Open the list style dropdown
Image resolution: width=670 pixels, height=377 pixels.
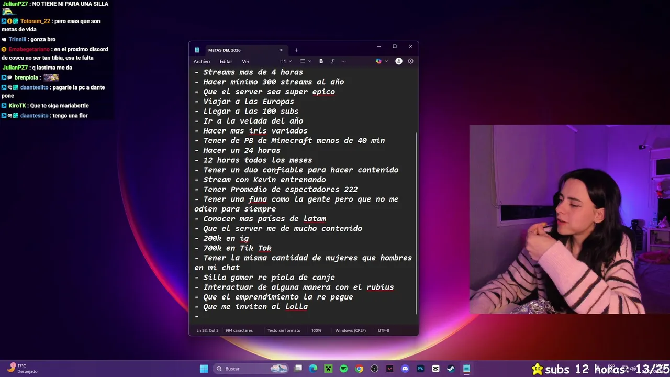coord(305,61)
